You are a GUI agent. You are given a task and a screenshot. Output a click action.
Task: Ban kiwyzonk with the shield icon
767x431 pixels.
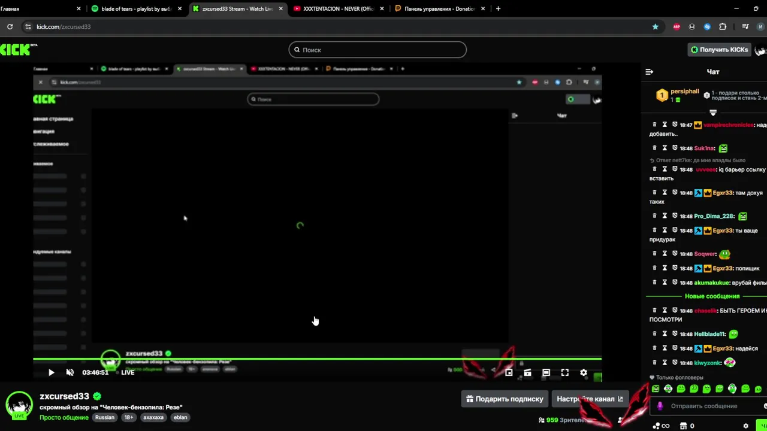[675, 363]
